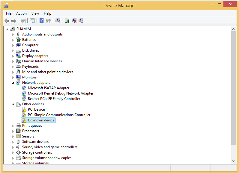Click the Batteries category icon
Image resolution: width=239 pixels, height=173 pixels.
tap(18, 40)
